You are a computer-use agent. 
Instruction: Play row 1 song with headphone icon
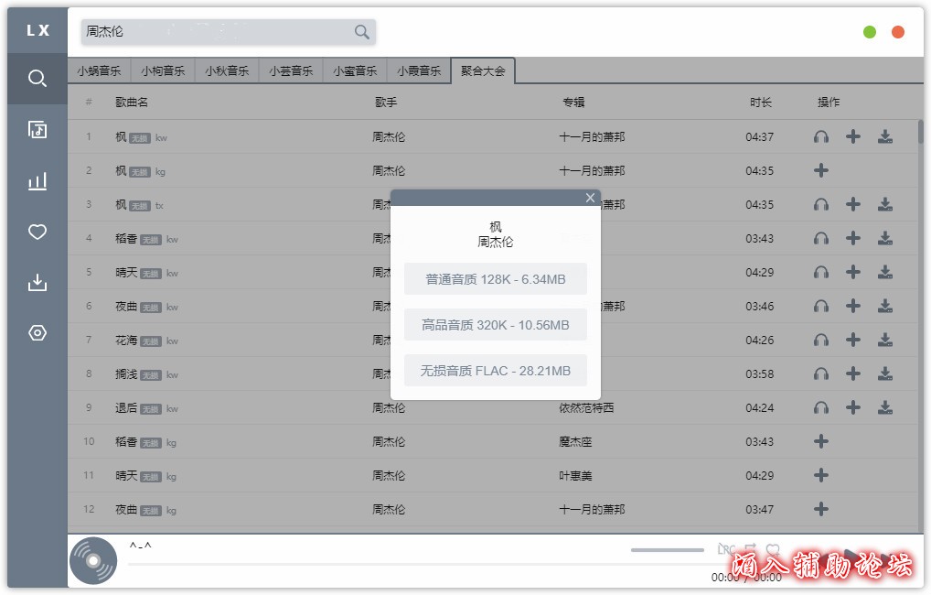coord(821,137)
